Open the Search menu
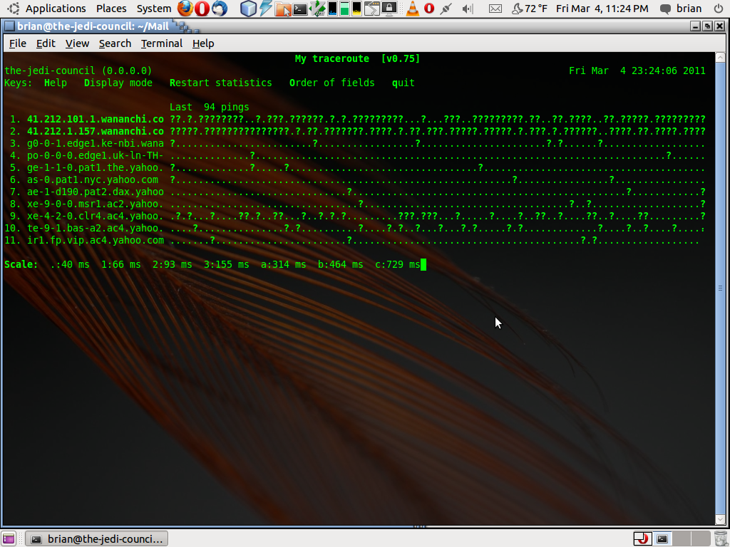The image size is (730, 547). [115, 43]
